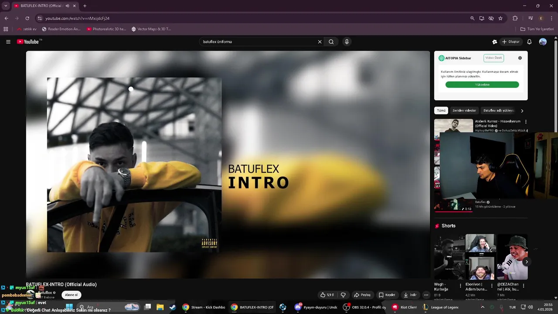Open the YouTube notifications bell
558x314 pixels.
coord(529,42)
